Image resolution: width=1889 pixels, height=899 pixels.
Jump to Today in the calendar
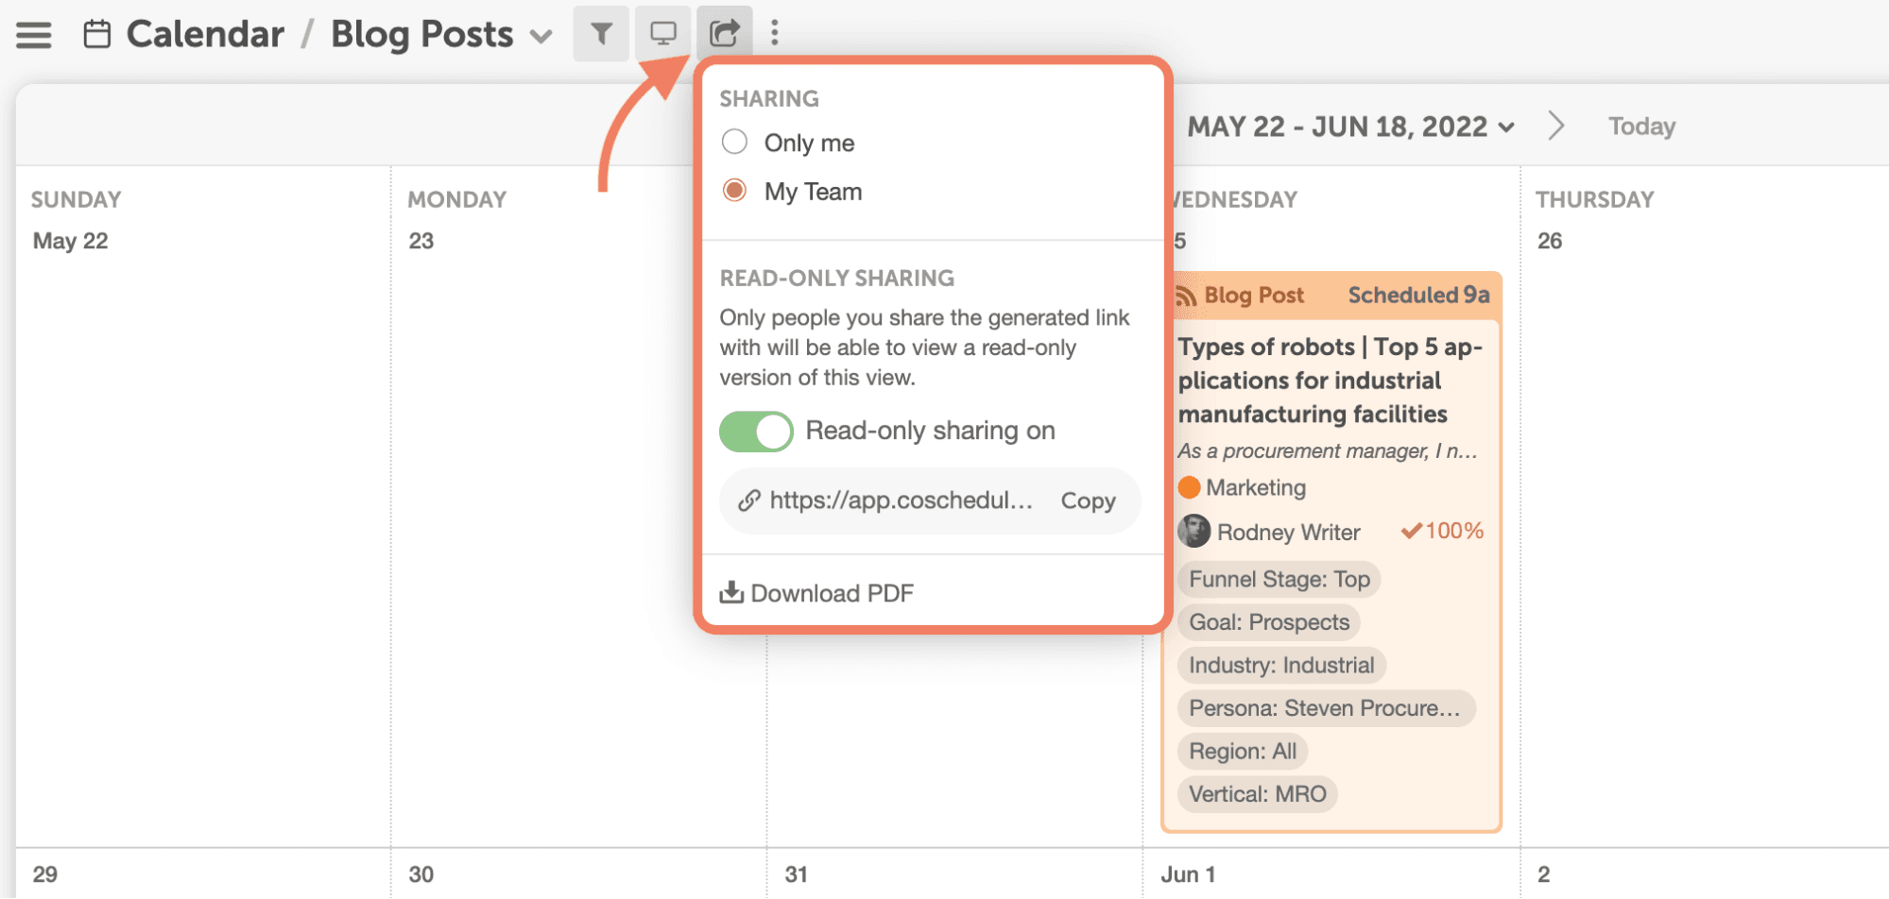pos(1641,127)
